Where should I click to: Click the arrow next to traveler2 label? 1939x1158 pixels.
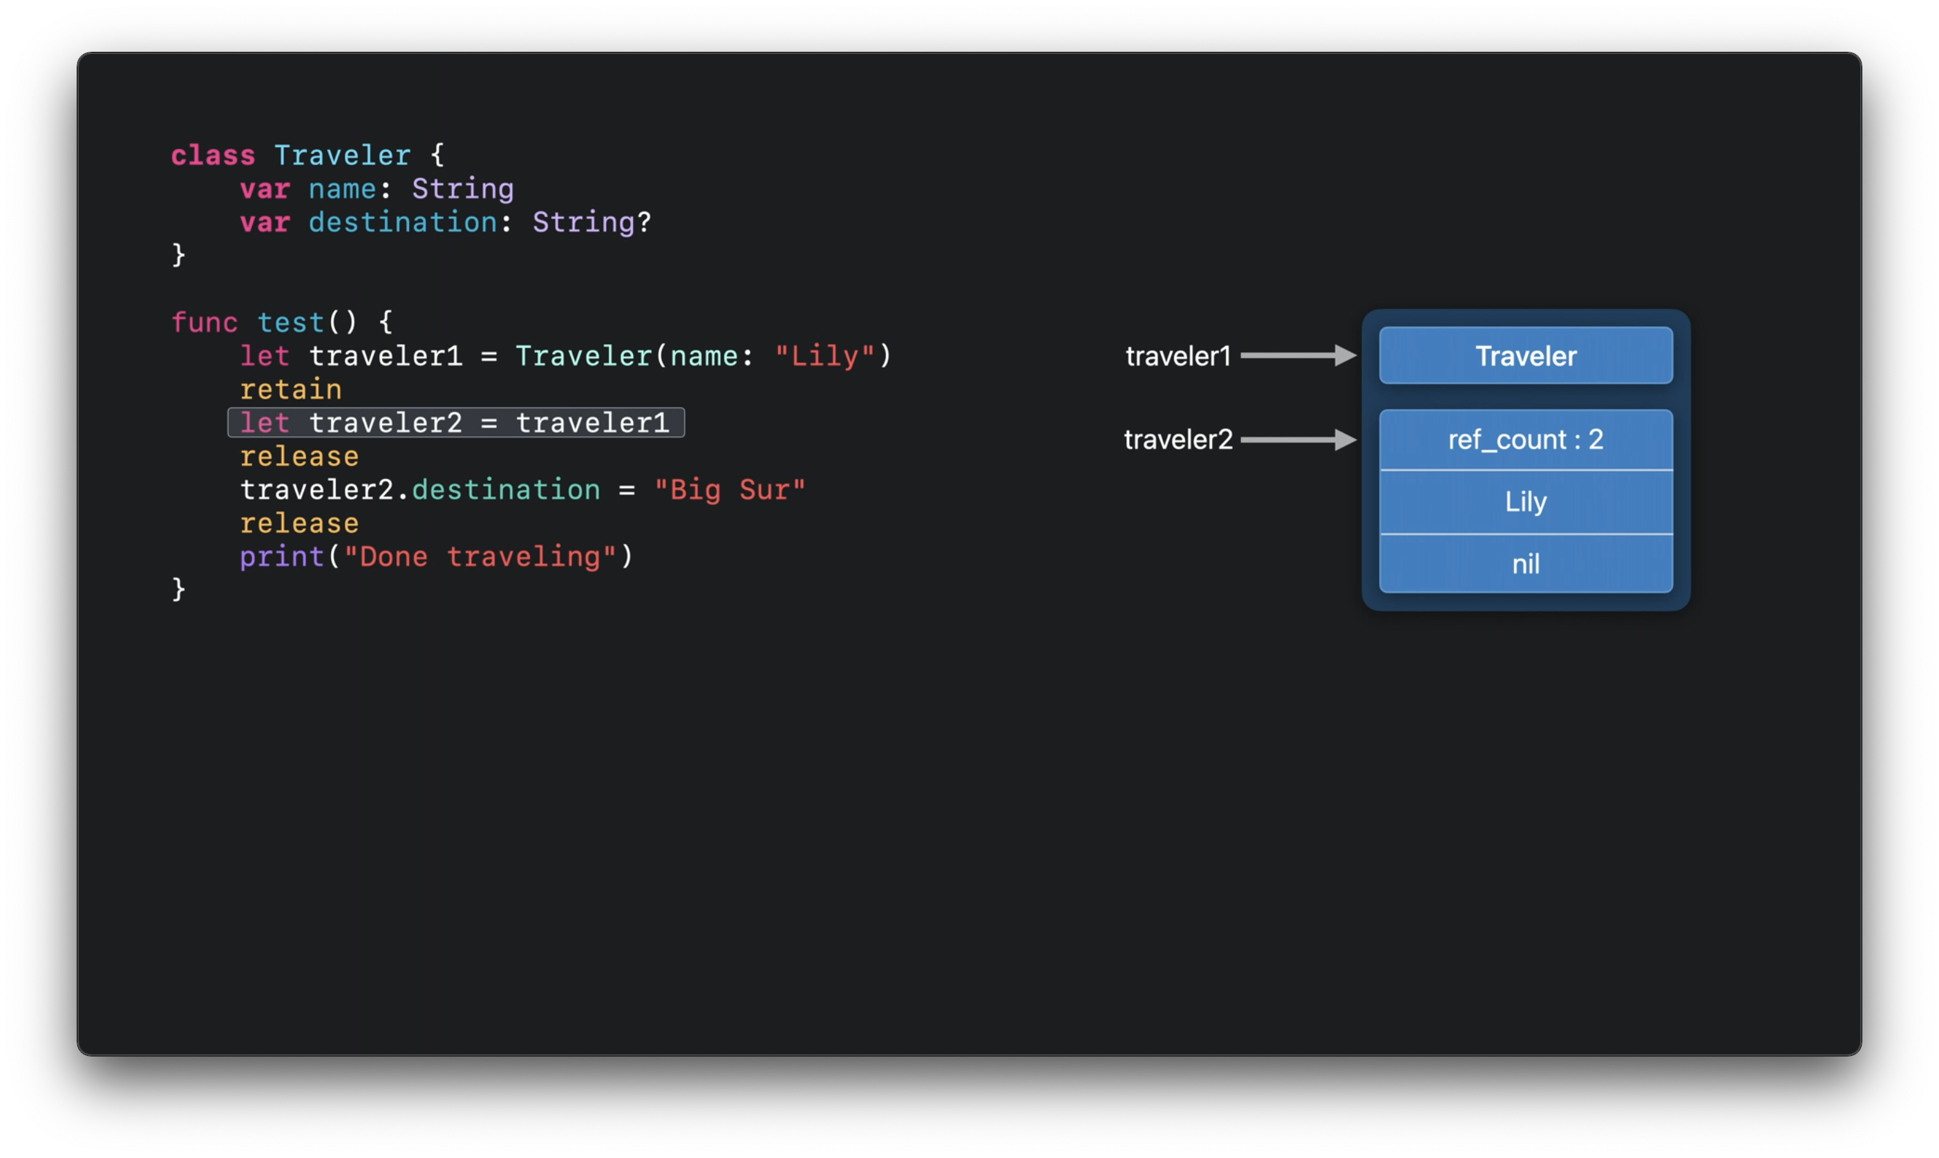[1298, 440]
